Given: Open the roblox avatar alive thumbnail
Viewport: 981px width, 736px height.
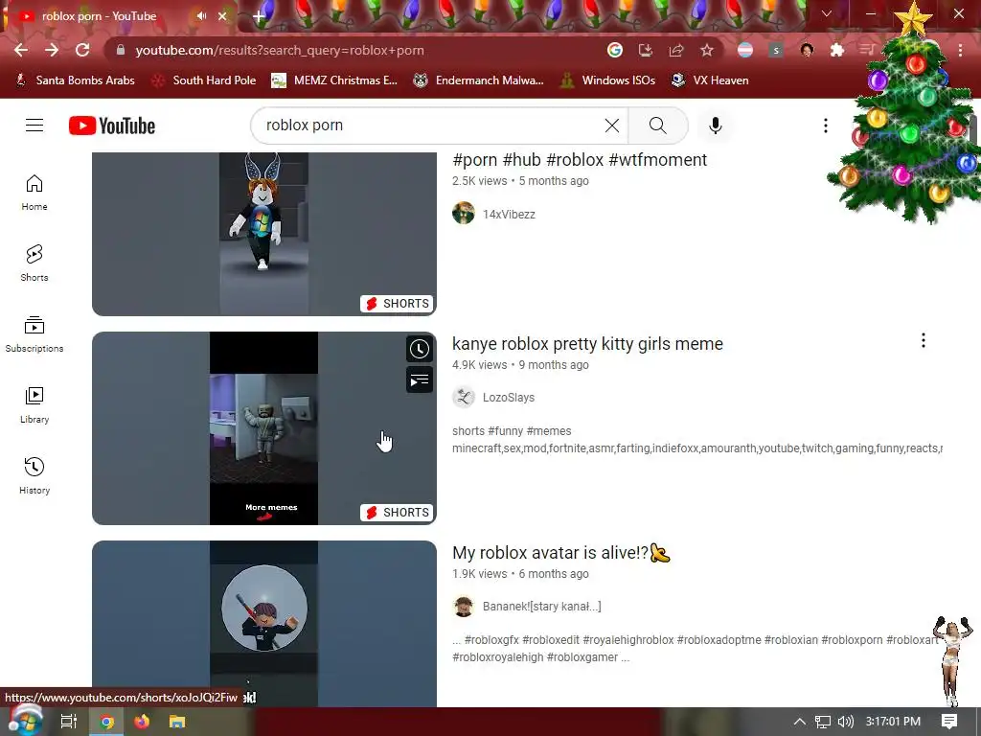Looking at the screenshot, I should click(264, 623).
